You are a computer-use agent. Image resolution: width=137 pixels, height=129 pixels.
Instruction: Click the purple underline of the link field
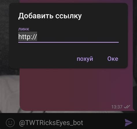pos(68,42)
